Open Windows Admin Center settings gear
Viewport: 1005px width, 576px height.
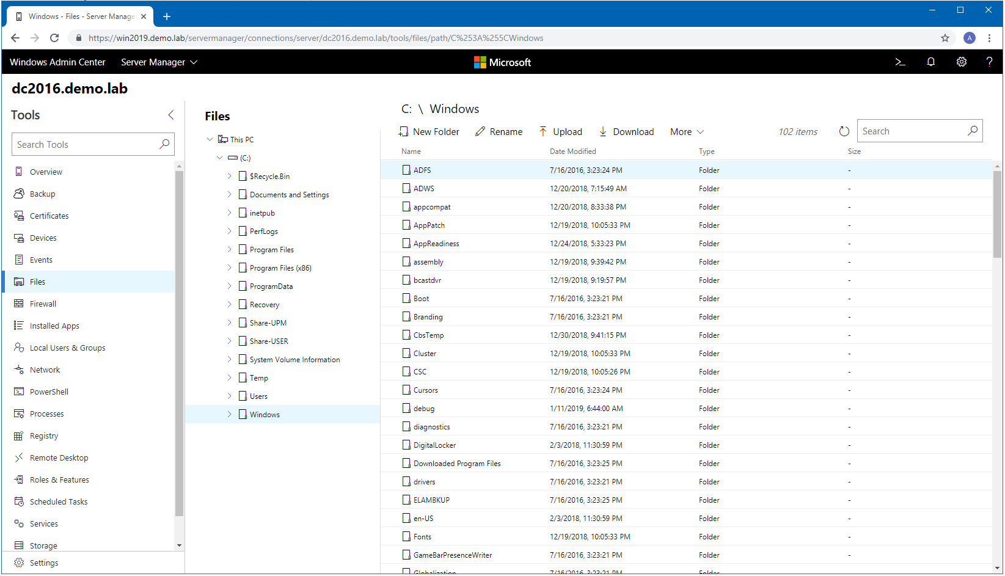[961, 62]
